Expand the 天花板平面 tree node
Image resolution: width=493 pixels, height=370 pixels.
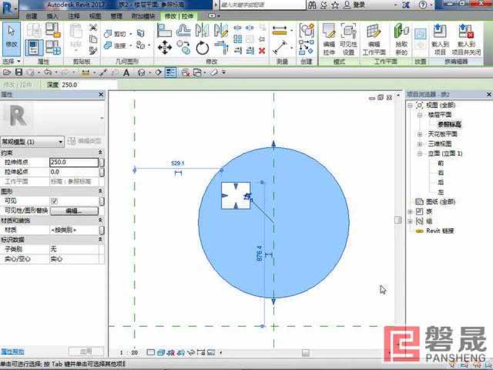(x=420, y=134)
